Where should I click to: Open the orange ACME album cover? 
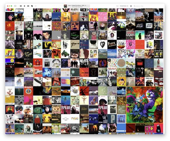84,72
